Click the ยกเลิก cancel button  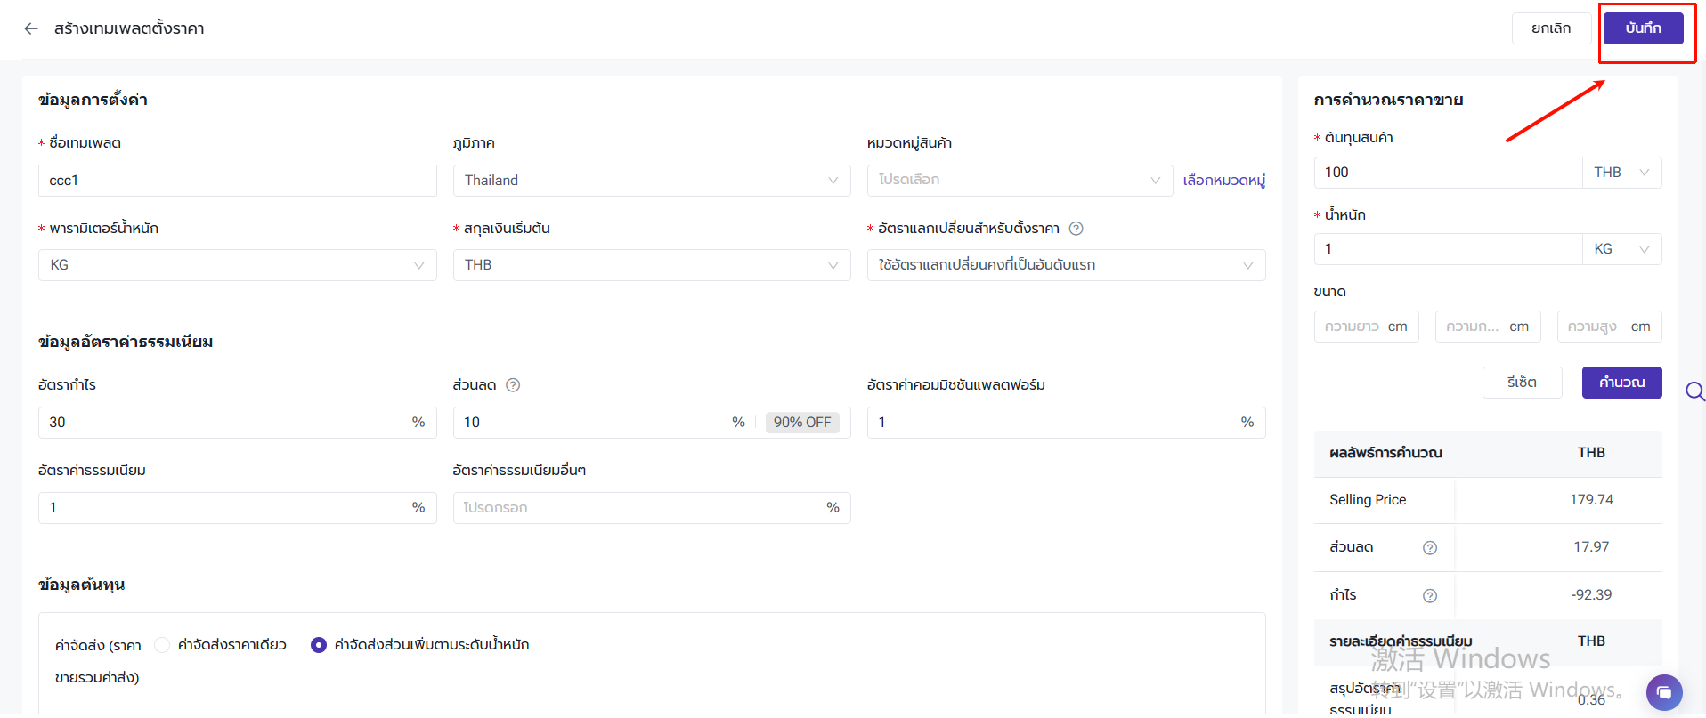[1551, 28]
